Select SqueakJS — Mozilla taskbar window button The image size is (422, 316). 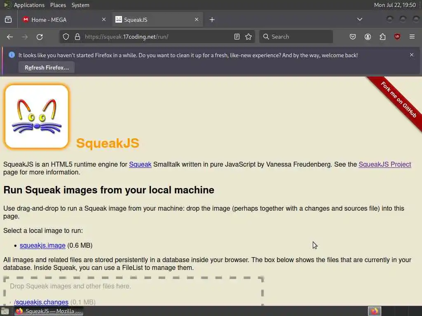click(49, 311)
